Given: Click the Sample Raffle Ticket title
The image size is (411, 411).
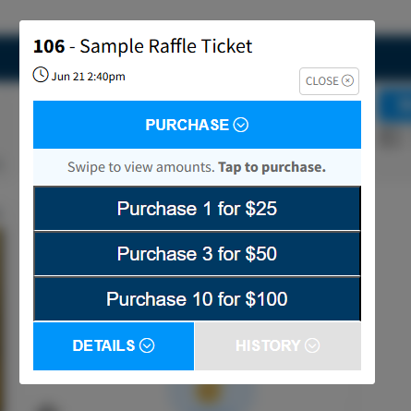Looking at the screenshot, I should tap(166, 46).
